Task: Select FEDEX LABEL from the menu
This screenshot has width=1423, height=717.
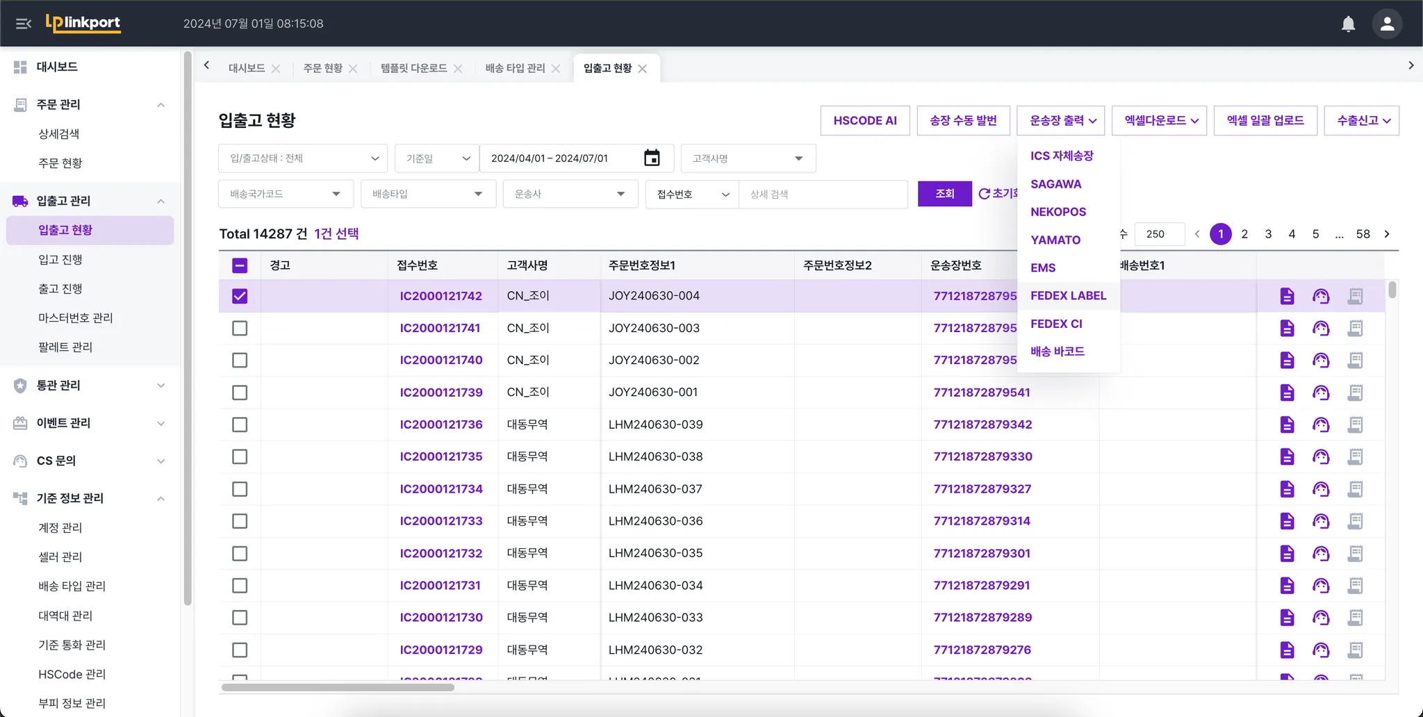Action: pos(1068,296)
